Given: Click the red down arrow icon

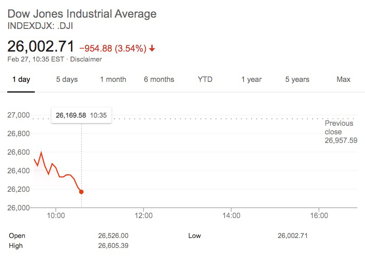Looking at the screenshot, I should [x=152, y=48].
